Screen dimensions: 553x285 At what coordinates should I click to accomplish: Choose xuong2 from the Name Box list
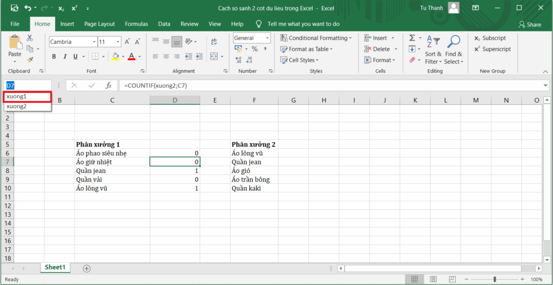point(17,106)
